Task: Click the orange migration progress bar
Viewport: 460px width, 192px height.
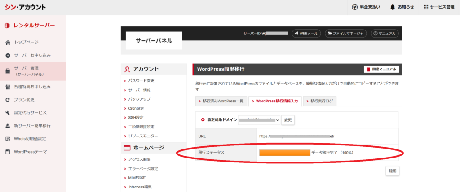Action: [284, 153]
